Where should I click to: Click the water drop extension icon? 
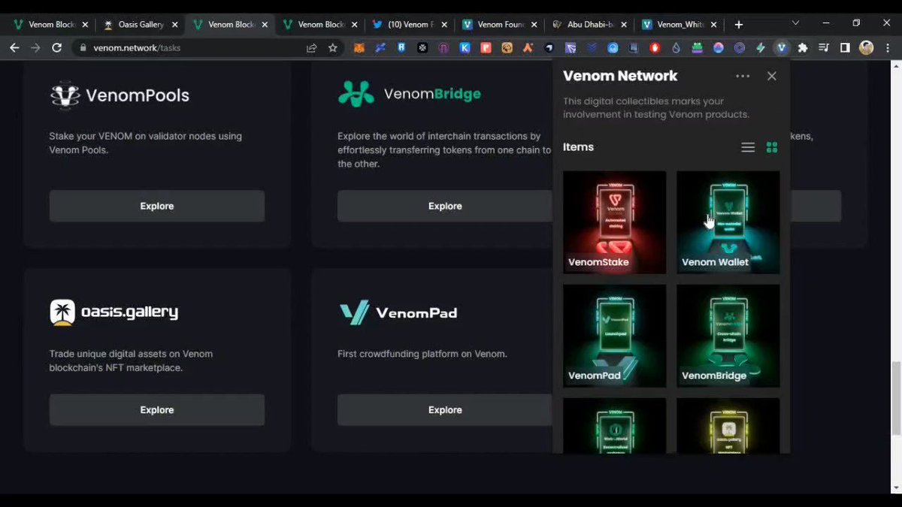pos(676,47)
